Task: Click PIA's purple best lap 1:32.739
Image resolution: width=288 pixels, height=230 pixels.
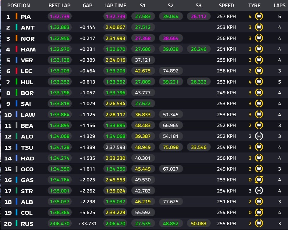Action: point(60,17)
